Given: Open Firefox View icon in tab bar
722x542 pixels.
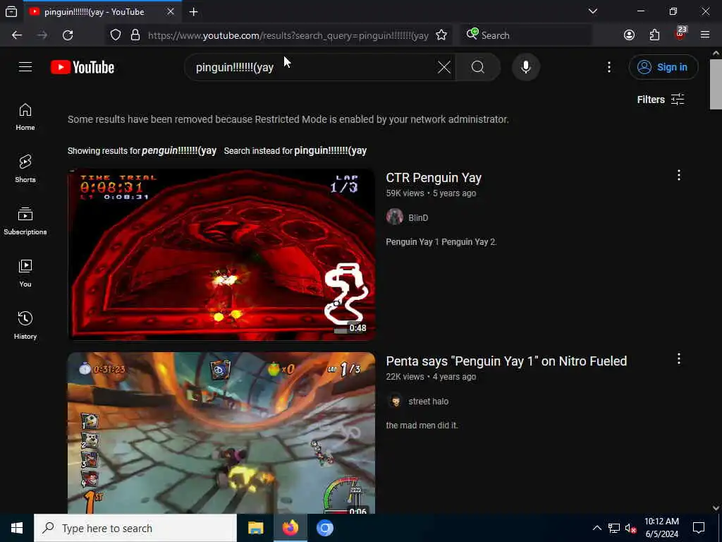Looking at the screenshot, I should pos(11,11).
